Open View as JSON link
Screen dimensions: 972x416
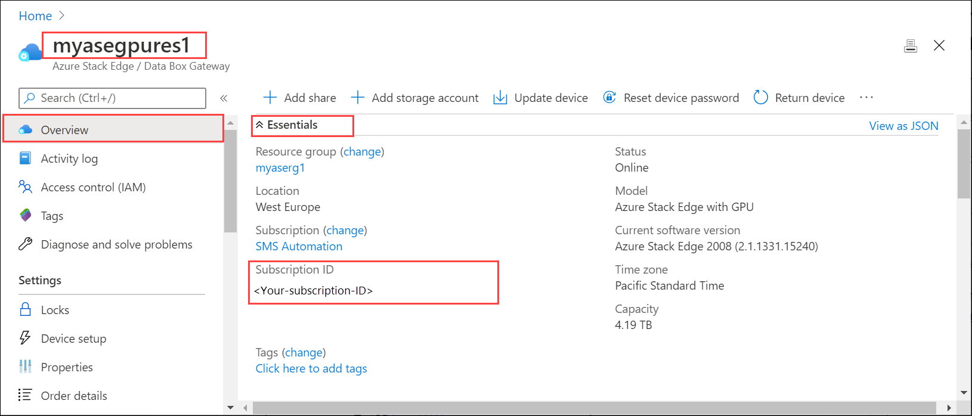pos(903,126)
